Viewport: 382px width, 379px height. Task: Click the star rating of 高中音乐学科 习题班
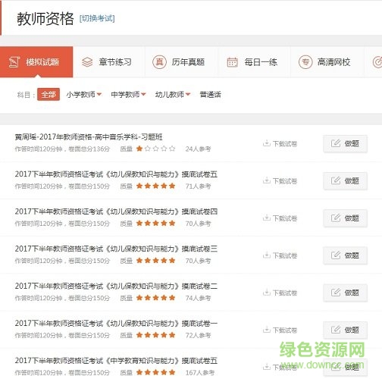pyautogui.click(x=155, y=149)
